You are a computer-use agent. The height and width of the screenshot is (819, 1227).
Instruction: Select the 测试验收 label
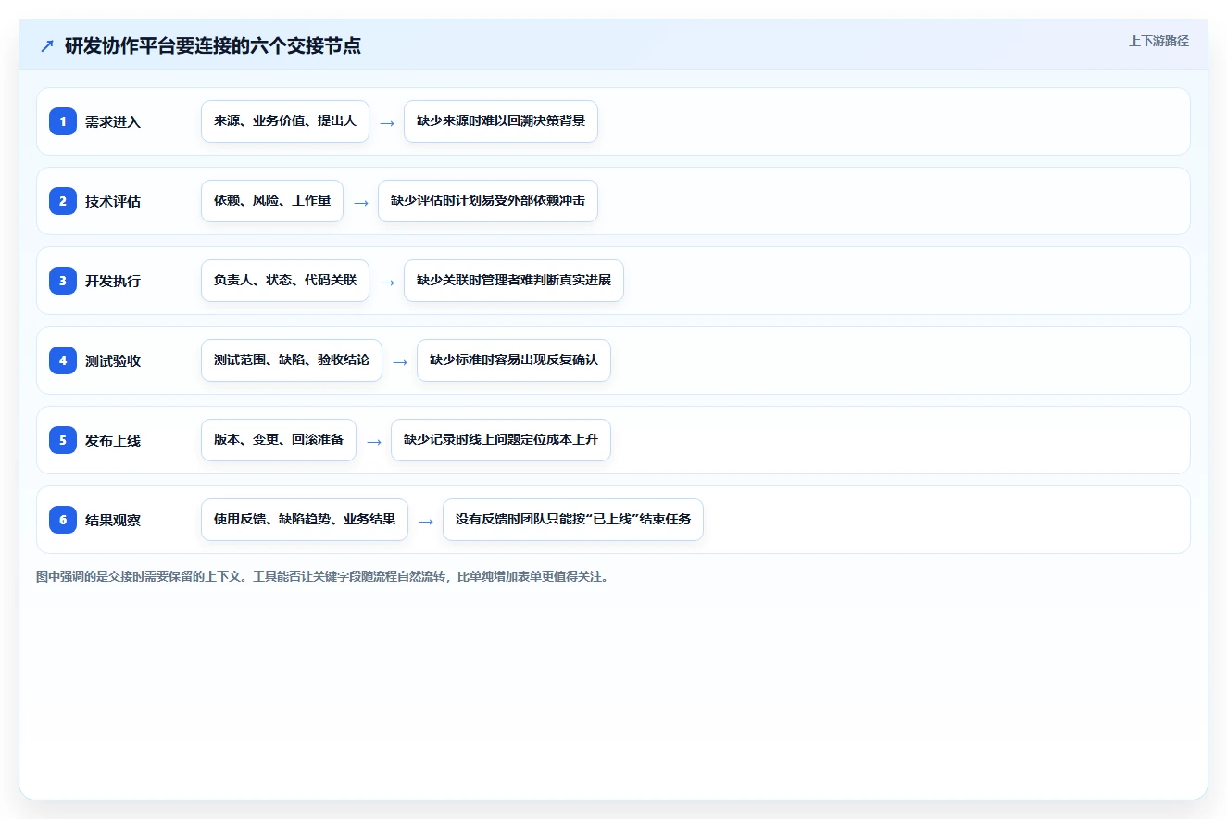pyautogui.click(x=113, y=360)
